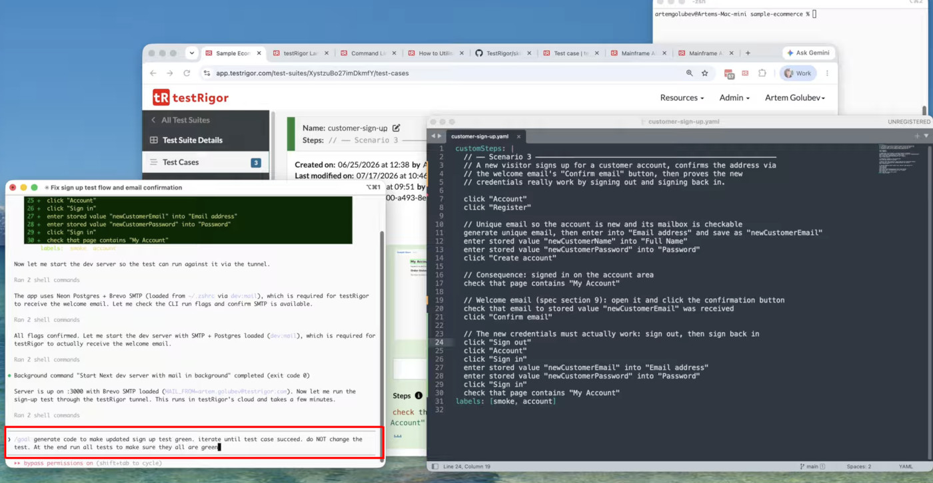
Task: Expand the Admin dropdown menu
Action: click(x=734, y=98)
